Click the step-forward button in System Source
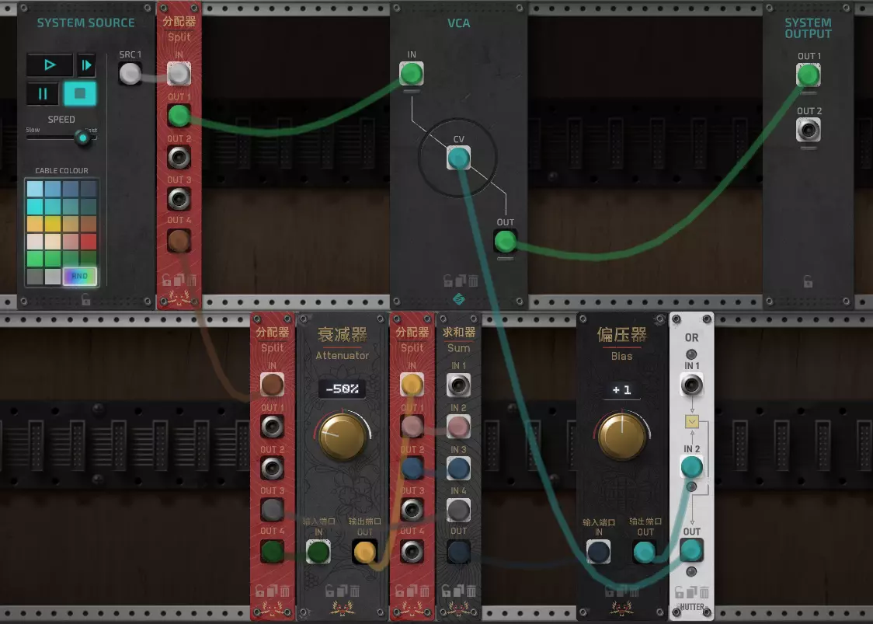The width and height of the screenshot is (873, 624). coord(86,64)
